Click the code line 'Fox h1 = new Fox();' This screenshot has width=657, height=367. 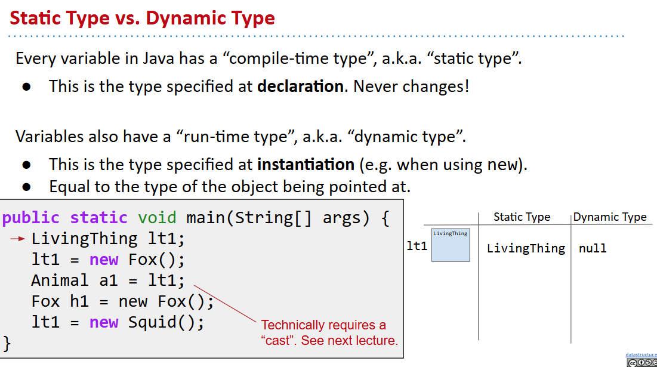coord(122,301)
